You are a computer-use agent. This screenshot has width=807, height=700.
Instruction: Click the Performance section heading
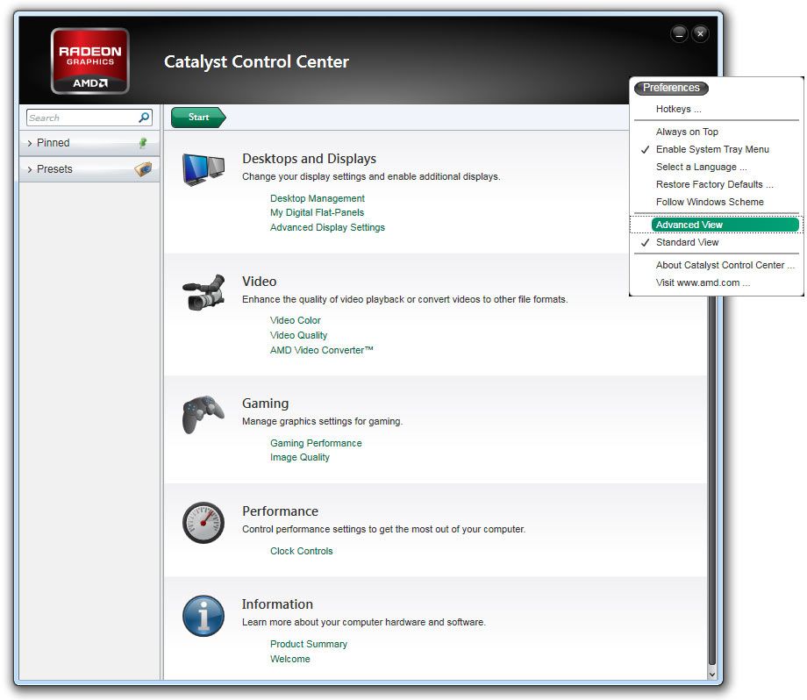(x=280, y=511)
